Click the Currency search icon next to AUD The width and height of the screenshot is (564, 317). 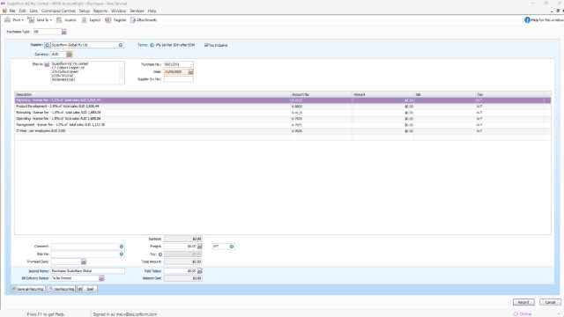coord(70,55)
